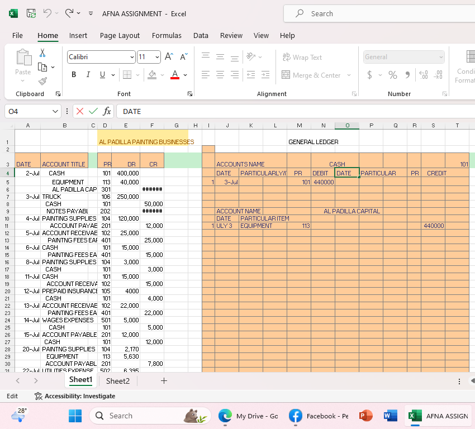Open the Clipboard dialog launcher

58,94
